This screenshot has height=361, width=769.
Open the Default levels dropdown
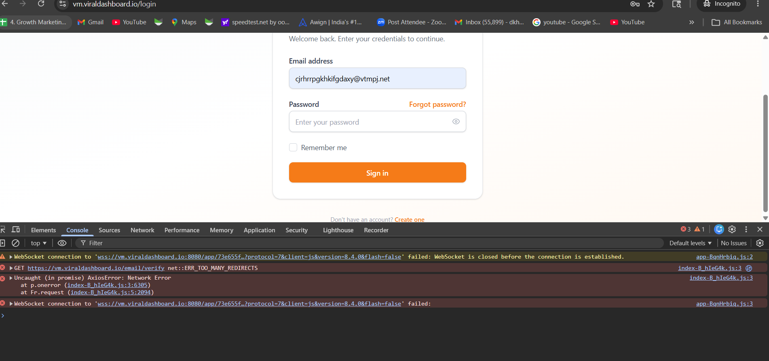(690, 243)
